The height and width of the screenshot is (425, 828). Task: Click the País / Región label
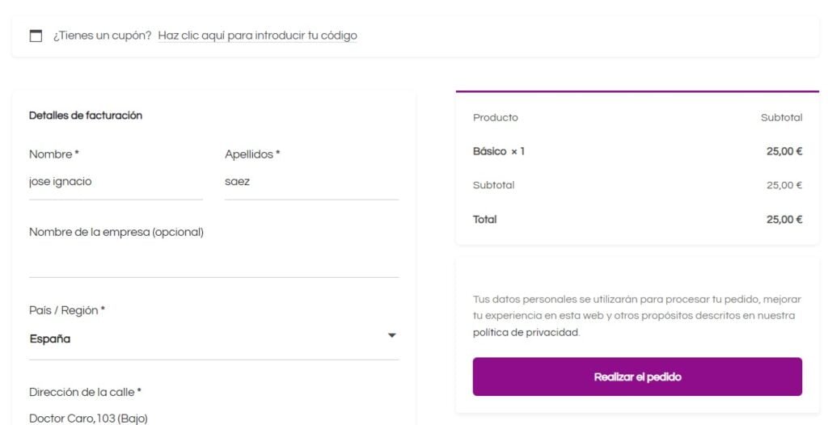pos(67,310)
